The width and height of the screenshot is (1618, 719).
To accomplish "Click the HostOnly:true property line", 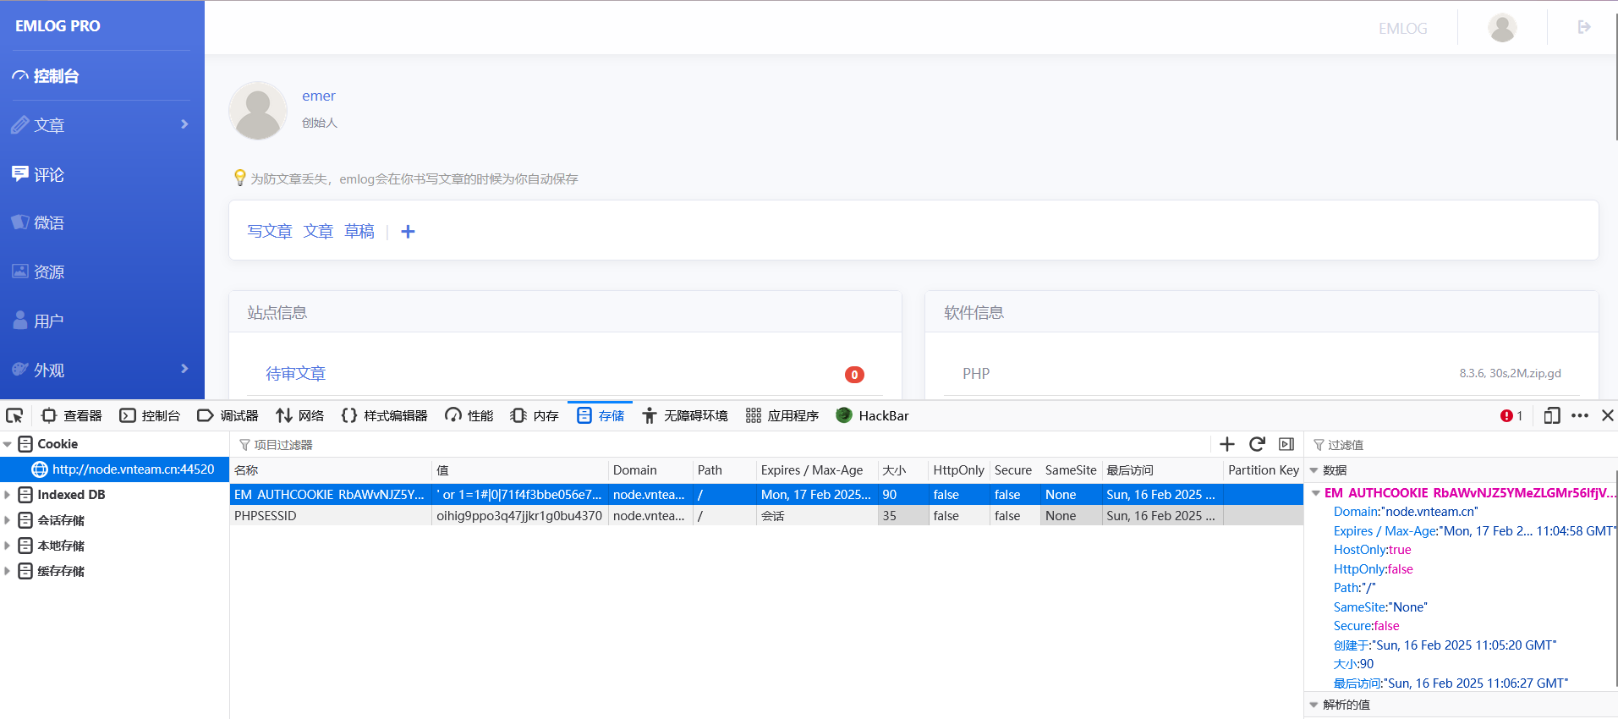I will (x=1373, y=550).
